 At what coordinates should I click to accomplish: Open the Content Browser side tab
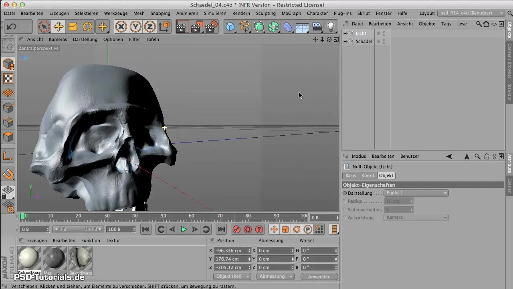click(509, 61)
